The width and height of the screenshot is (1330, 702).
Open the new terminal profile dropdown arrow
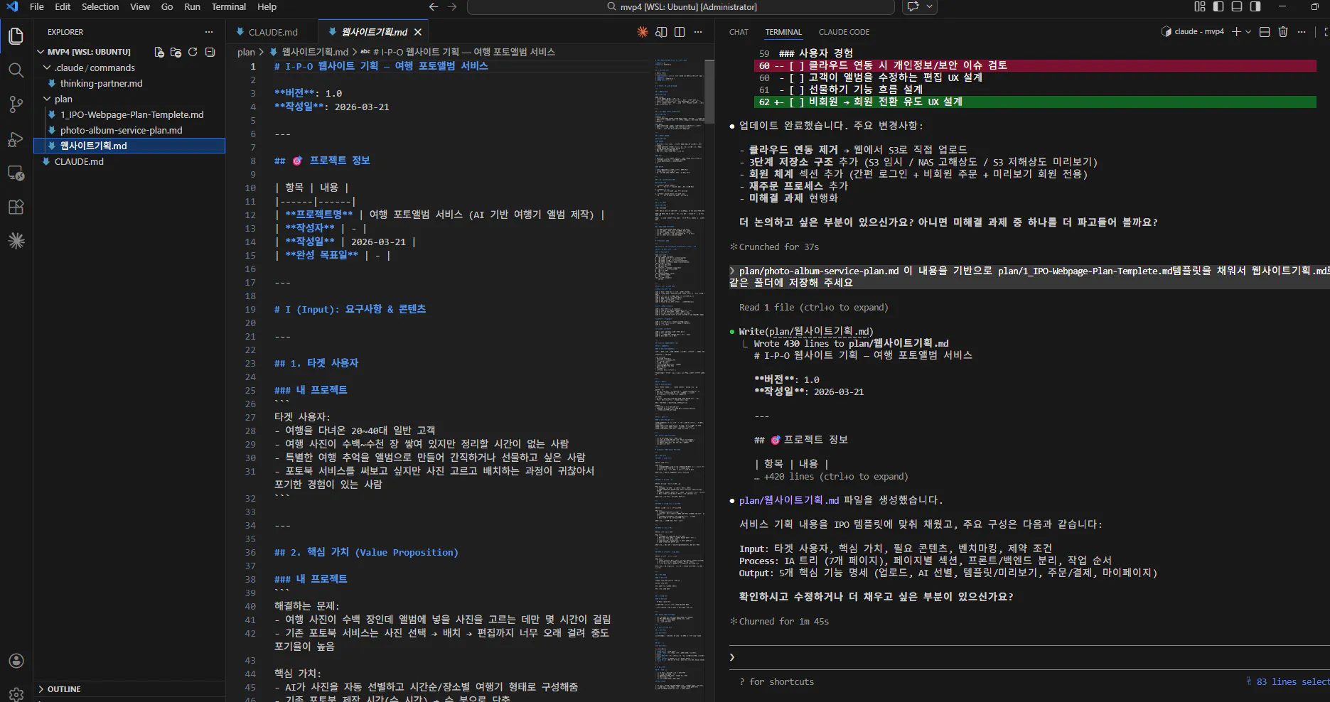pos(1248,32)
